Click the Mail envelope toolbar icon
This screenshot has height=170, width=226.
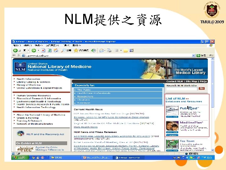pos(101,51)
